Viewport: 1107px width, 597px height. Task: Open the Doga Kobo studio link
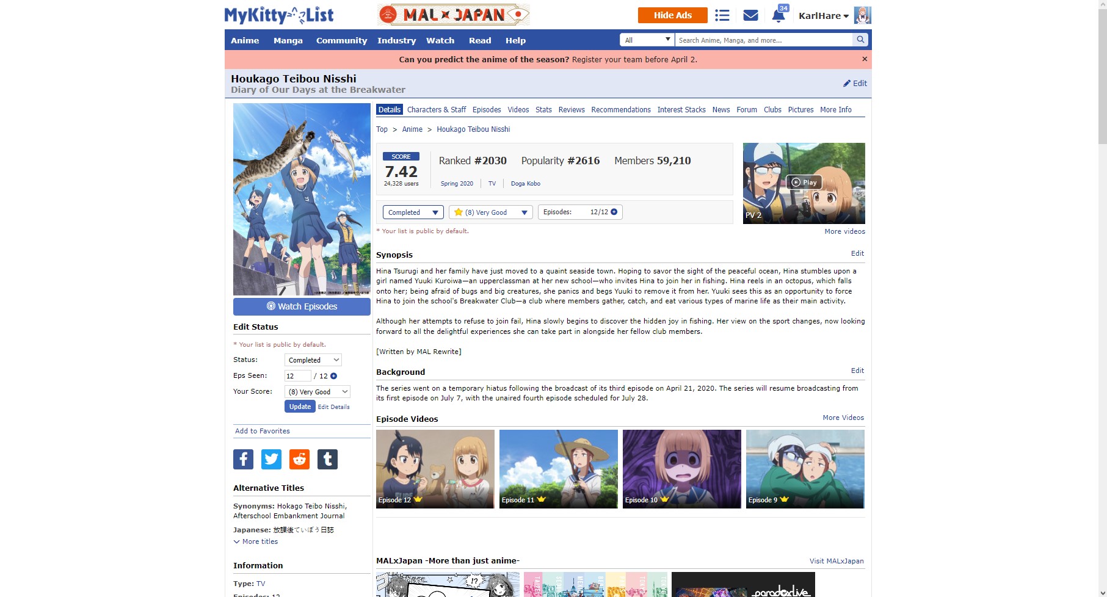pyautogui.click(x=526, y=184)
